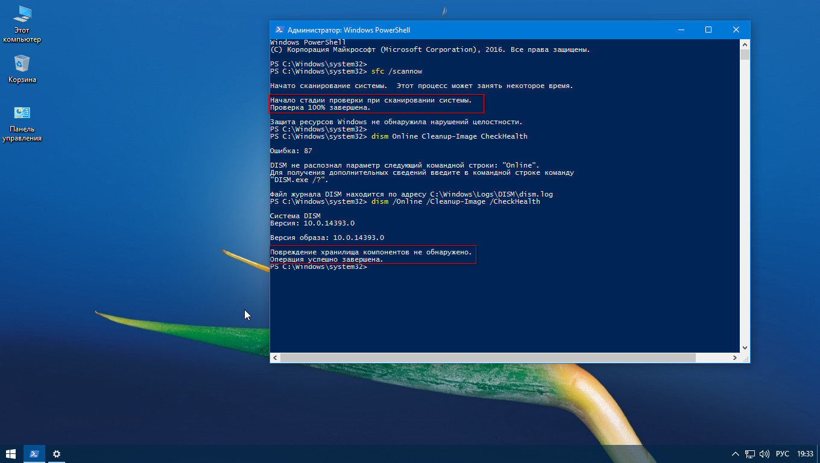Viewport: 820px width, 463px height.
Task: Click the line 'Версия образа: 10.0.14393.0'
Action: tap(327, 238)
